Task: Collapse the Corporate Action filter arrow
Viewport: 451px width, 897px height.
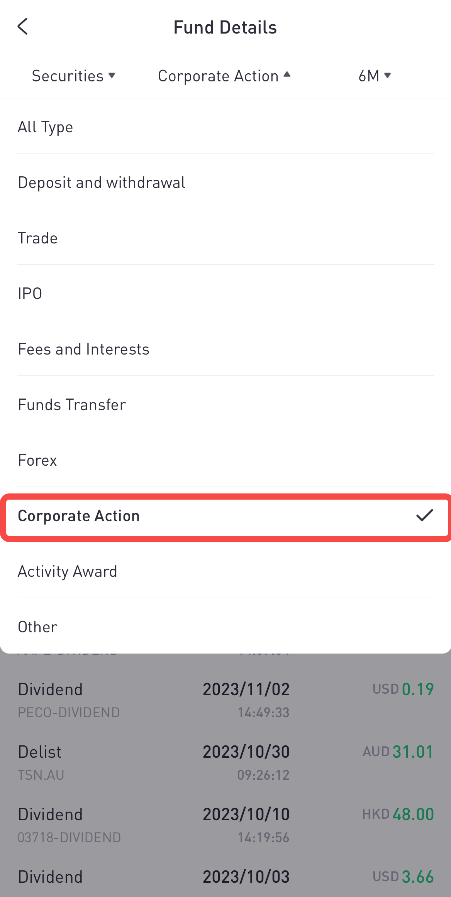Action: click(x=287, y=75)
